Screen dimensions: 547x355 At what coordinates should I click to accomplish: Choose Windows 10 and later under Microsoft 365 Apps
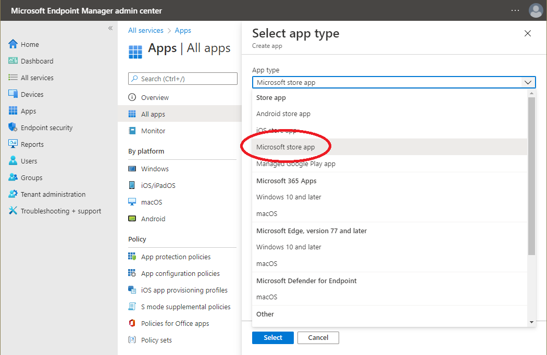390,197
